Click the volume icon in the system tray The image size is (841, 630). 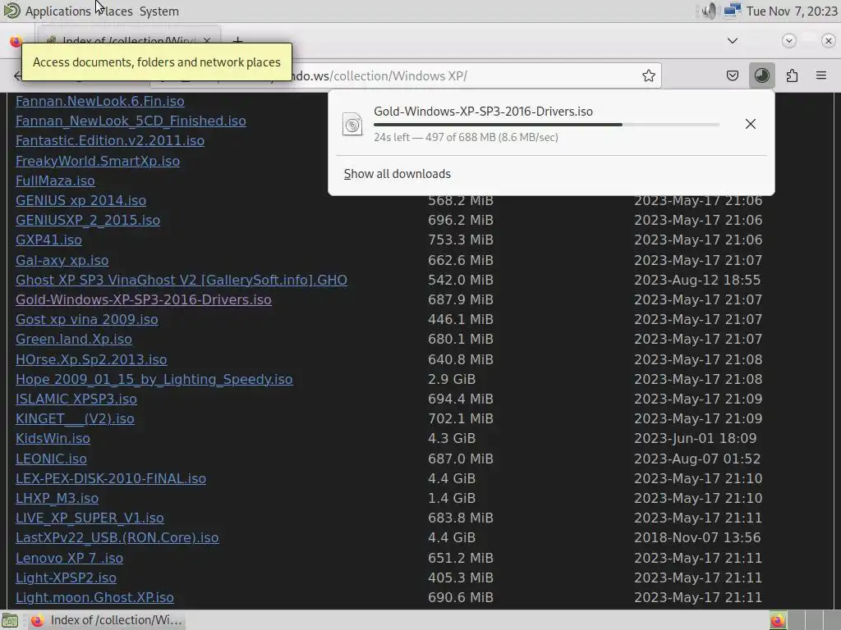point(709,11)
